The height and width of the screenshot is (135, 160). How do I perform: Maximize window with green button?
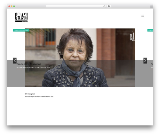point(14,6)
